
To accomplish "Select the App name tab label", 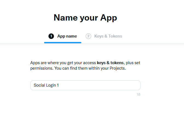I will tap(67, 36).
